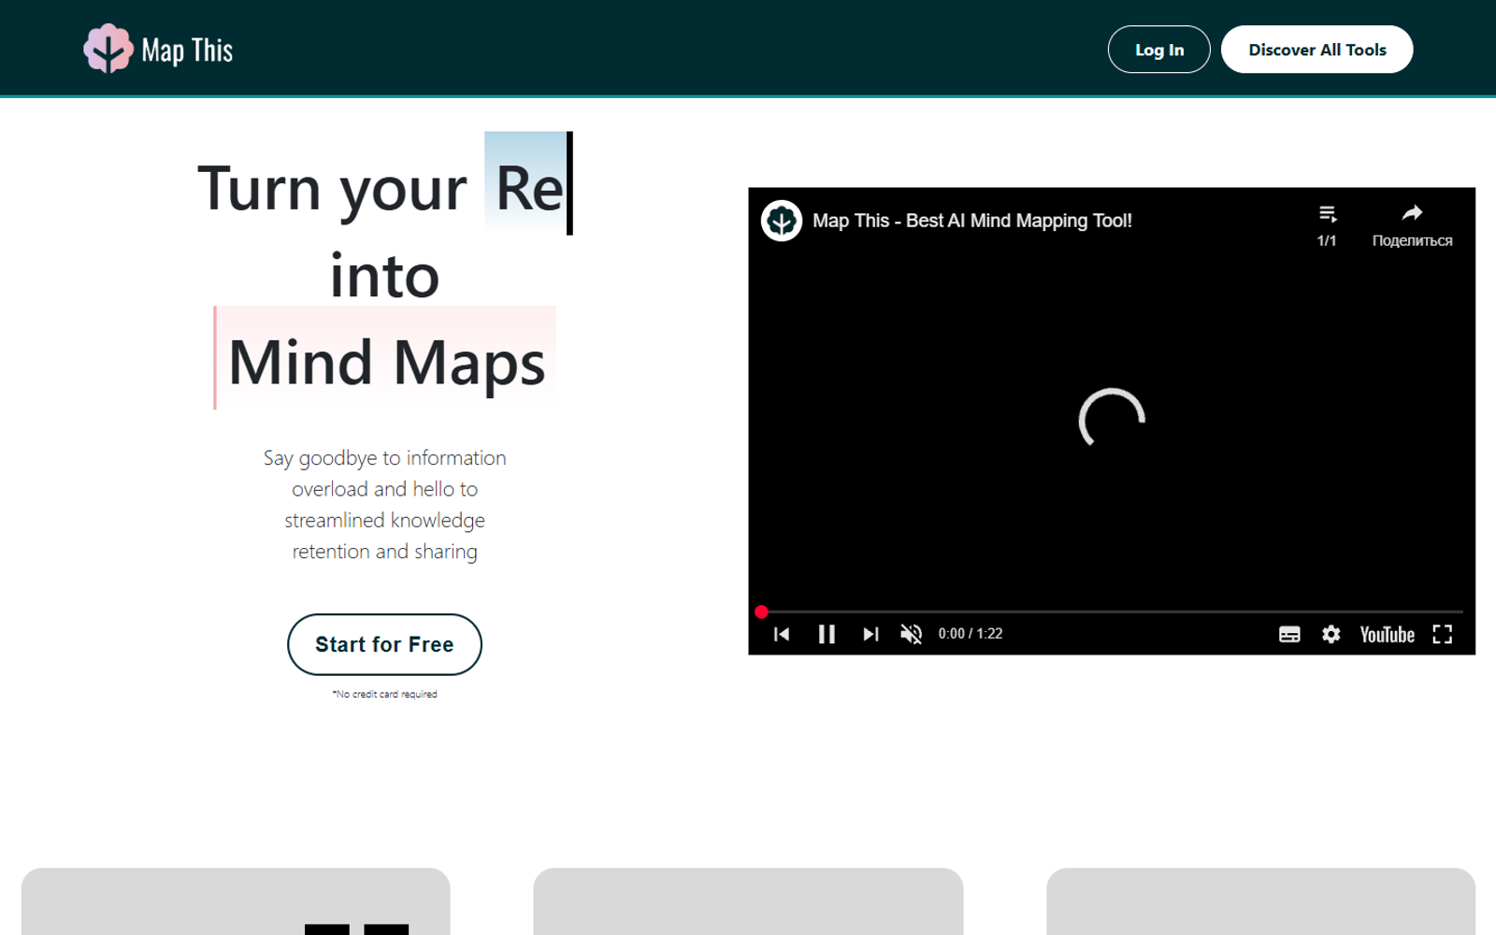
Task: Click the 0:00 / 1:22 time display
Action: [971, 634]
